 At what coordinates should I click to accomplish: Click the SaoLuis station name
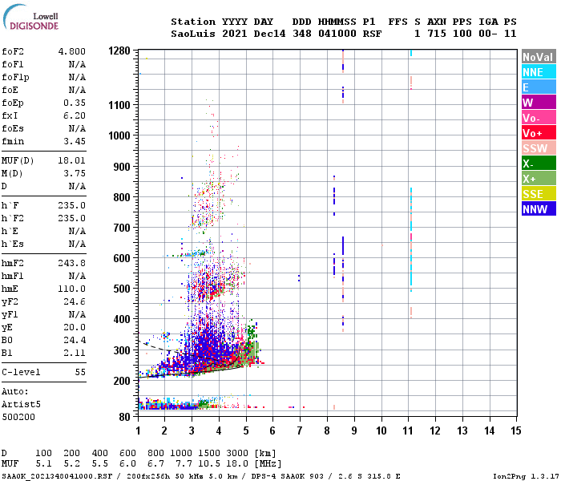click(193, 34)
